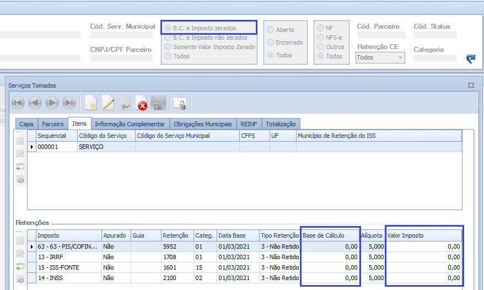Image resolution: width=484 pixels, height=290 pixels.
Task: Click the 'Valor Imposto' column header
Action: point(423,235)
